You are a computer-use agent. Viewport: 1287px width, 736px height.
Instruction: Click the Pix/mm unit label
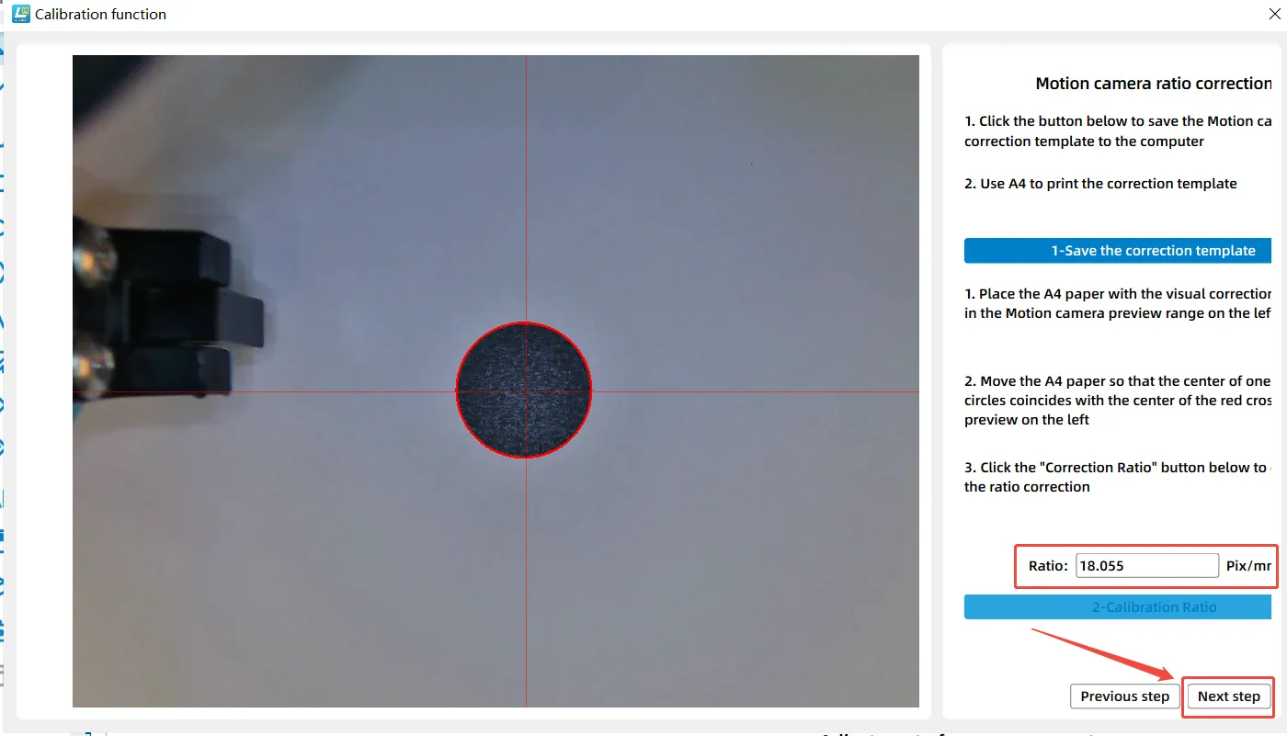1248,566
